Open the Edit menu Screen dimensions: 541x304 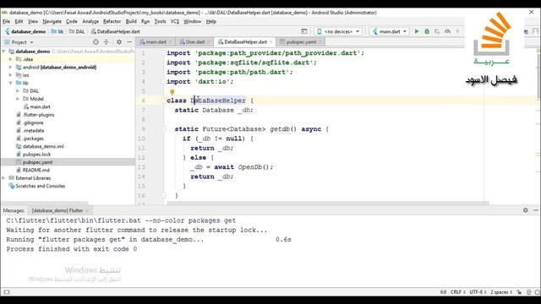pyautogui.click(x=19, y=21)
